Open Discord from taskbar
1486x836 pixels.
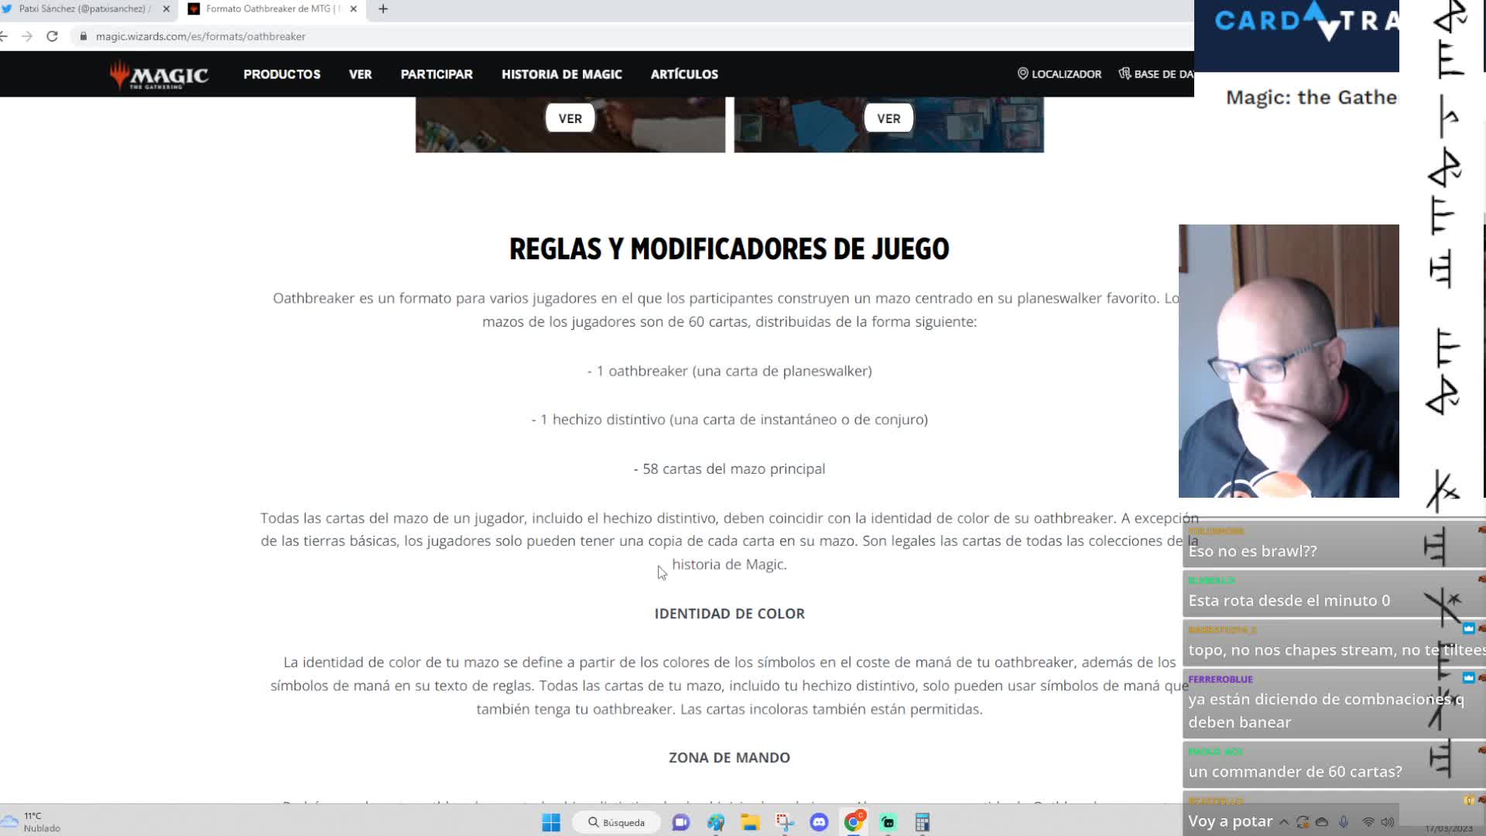[x=819, y=822]
